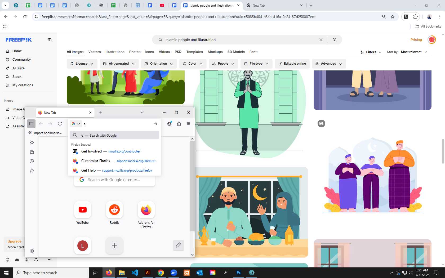Open the Freepik user avatar menu
This screenshot has width=445, height=278.
pyautogui.click(x=432, y=40)
